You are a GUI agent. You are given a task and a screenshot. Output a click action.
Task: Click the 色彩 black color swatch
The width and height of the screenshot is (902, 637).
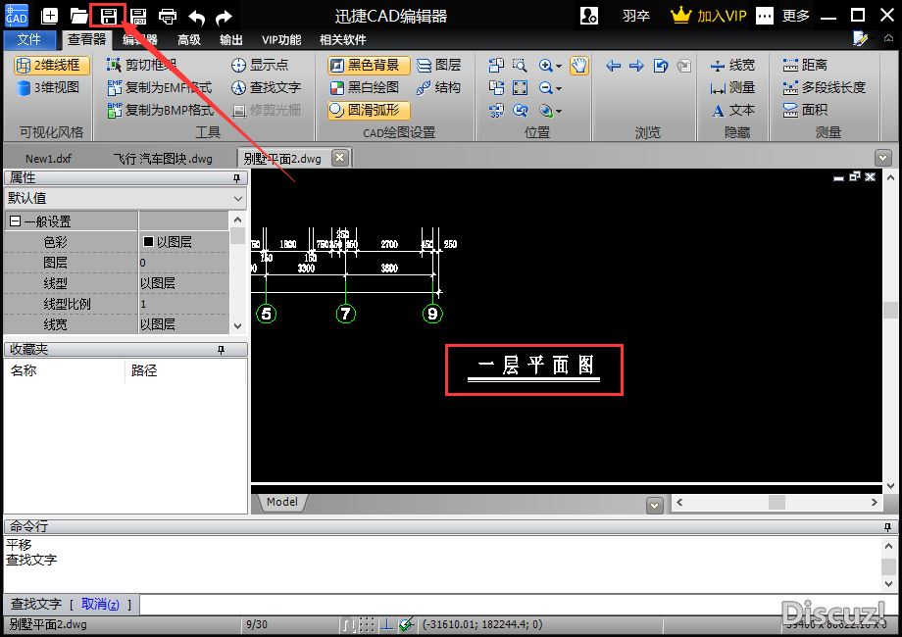pyautogui.click(x=149, y=242)
